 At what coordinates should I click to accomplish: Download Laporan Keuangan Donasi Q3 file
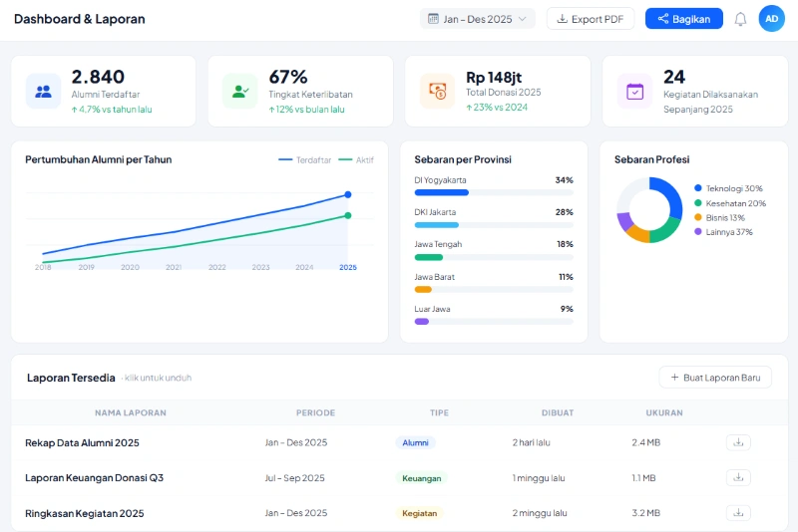click(738, 478)
